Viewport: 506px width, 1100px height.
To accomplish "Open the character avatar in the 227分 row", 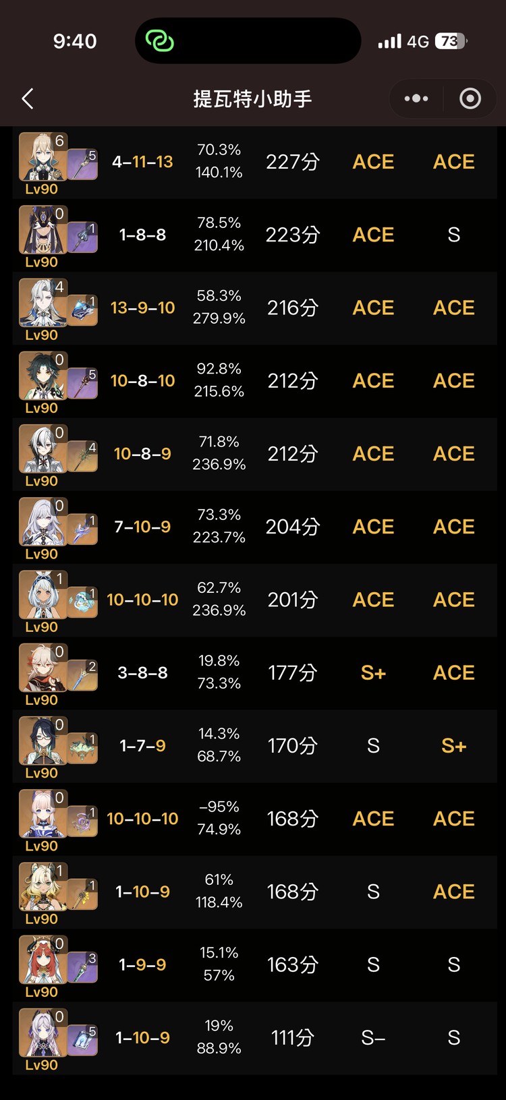I will coord(42,159).
